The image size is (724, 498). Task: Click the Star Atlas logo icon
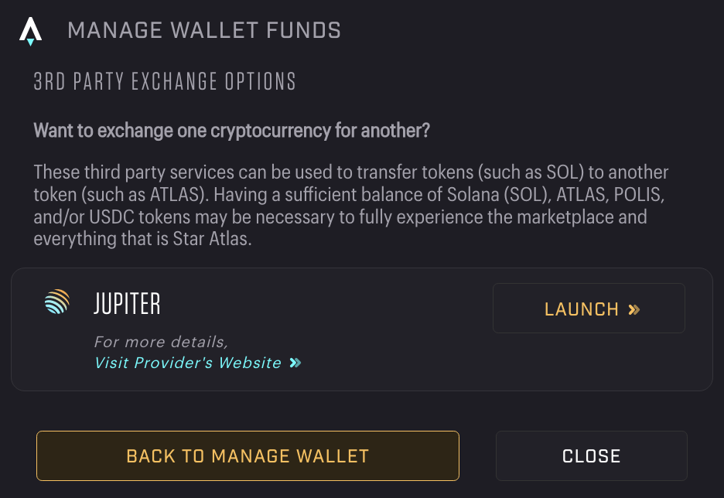[30, 31]
